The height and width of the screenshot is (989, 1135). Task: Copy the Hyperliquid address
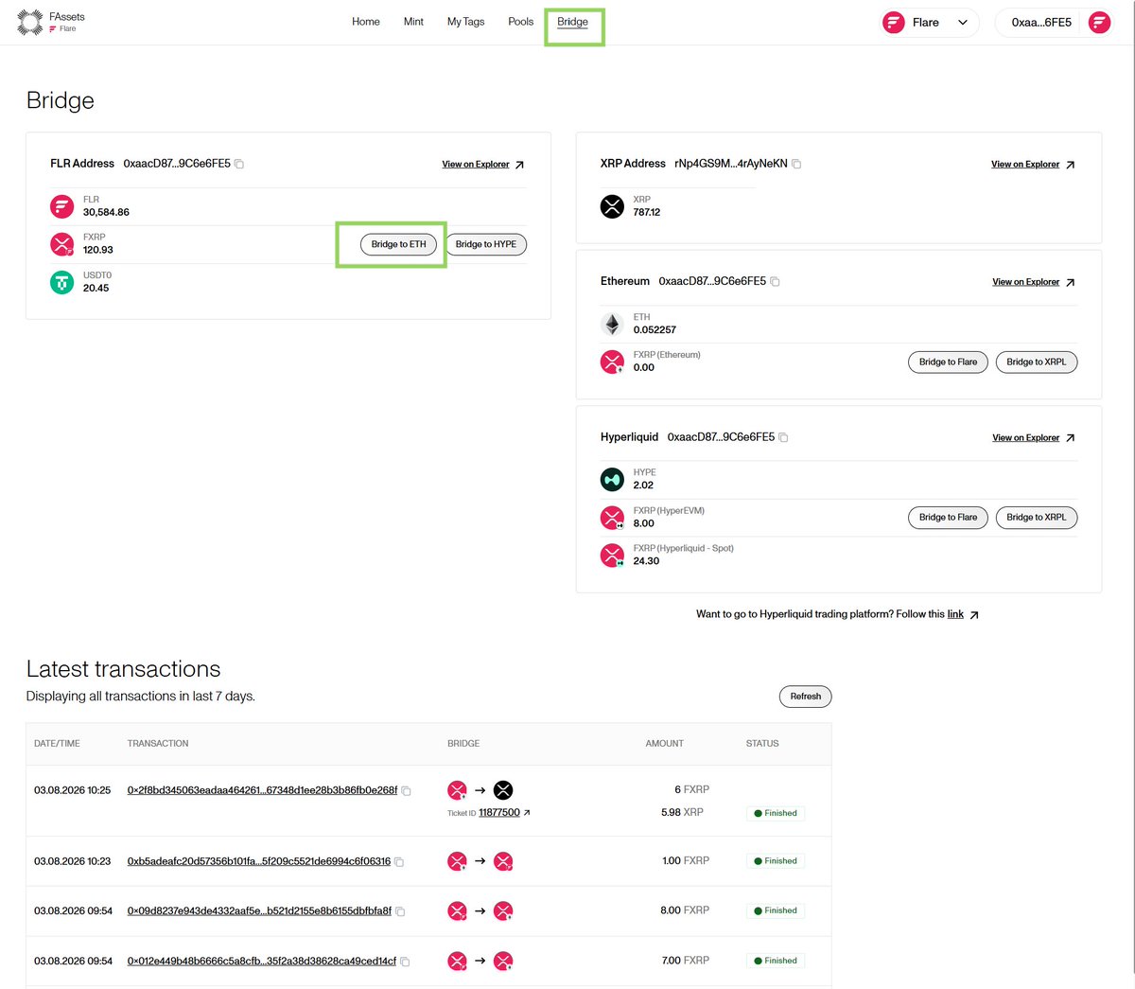(x=783, y=437)
